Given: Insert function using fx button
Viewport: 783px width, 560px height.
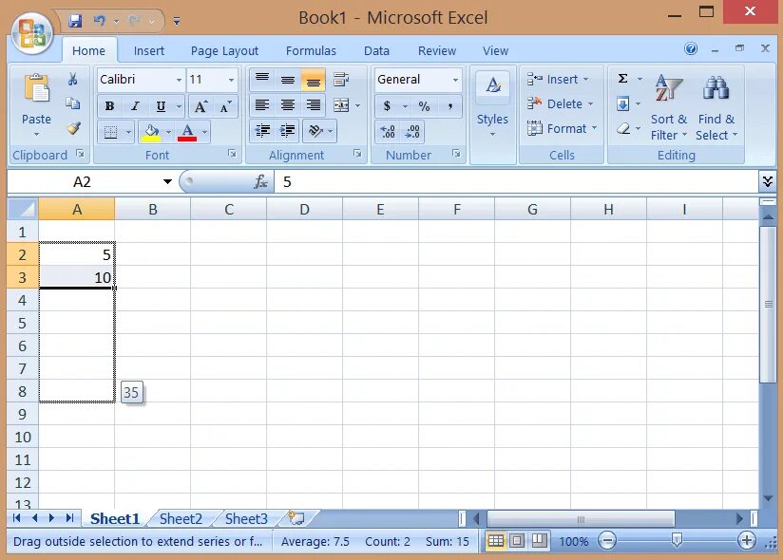Looking at the screenshot, I should click(260, 182).
